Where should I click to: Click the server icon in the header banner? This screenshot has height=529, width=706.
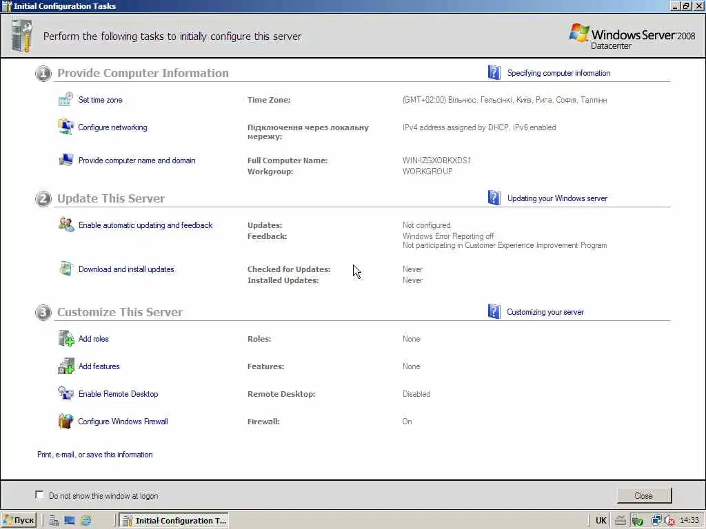click(21, 36)
